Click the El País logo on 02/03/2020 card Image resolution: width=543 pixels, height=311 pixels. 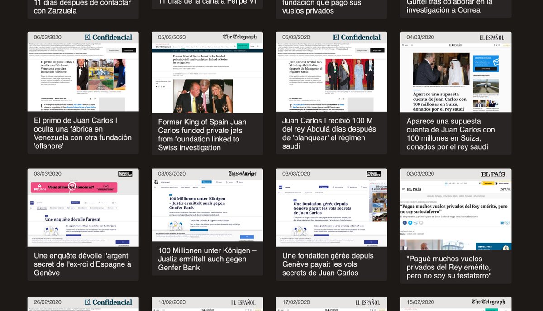tap(493, 174)
